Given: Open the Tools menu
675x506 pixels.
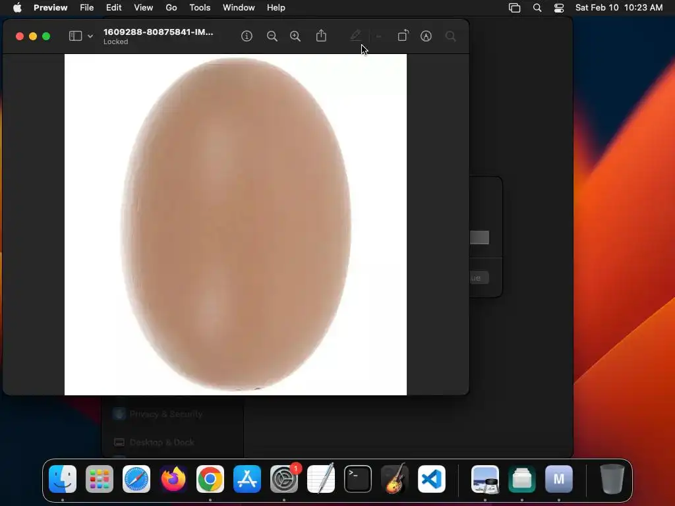Looking at the screenshot, I should click(200, 7).
